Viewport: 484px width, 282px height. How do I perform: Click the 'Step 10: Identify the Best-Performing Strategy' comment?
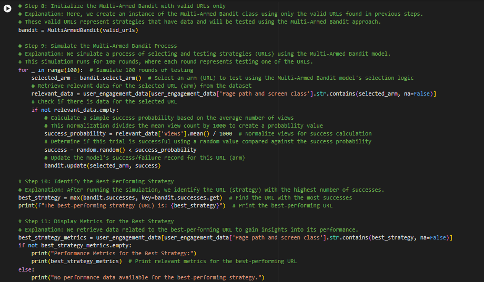point(96,182)
